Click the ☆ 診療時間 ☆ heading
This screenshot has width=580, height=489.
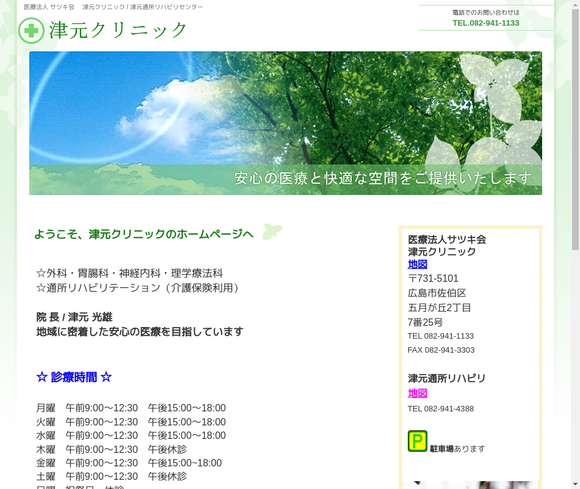coord(74,377)
